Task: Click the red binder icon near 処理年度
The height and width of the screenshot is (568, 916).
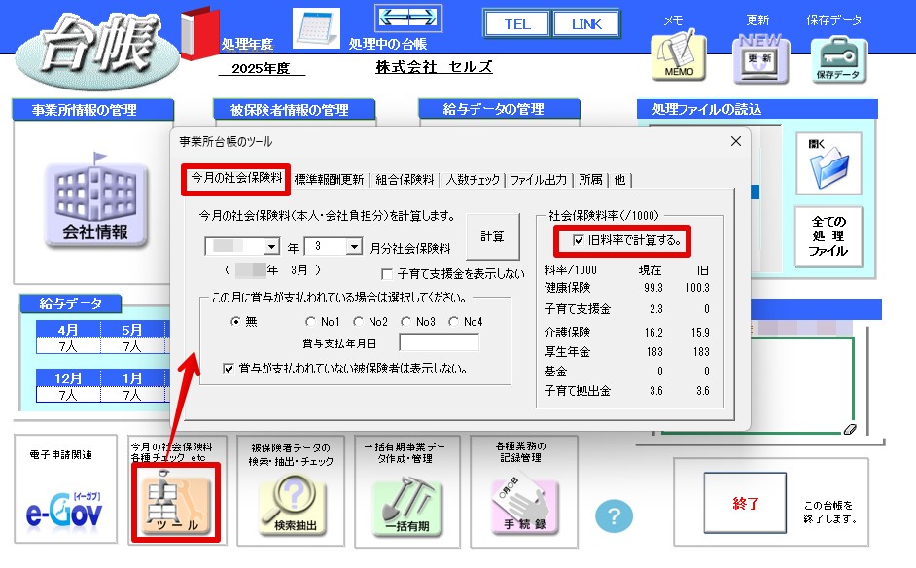Action: (x=199, y=34)
